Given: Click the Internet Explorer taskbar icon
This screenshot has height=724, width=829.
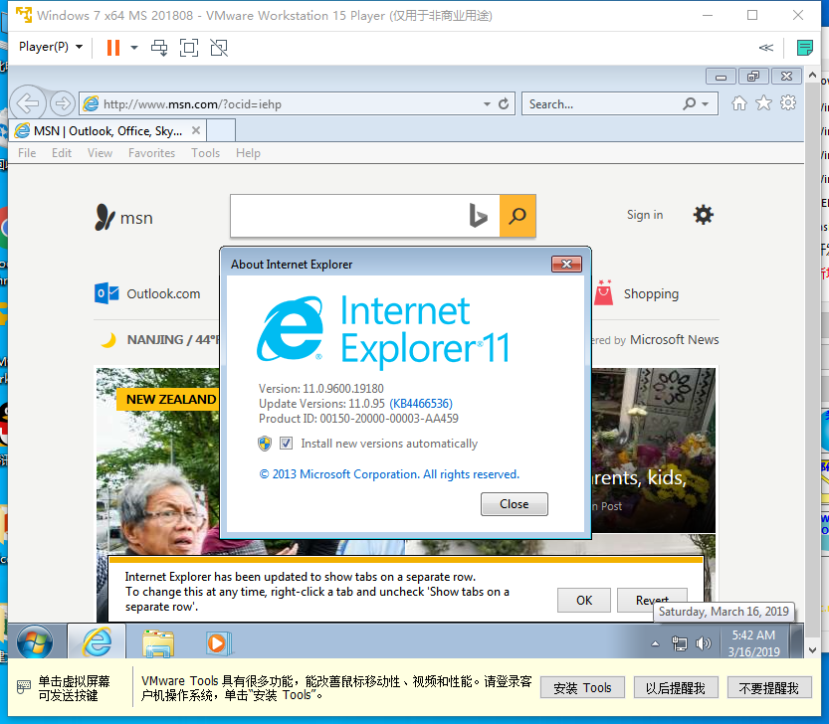Looking at the screenshot, I should (97, 642).
